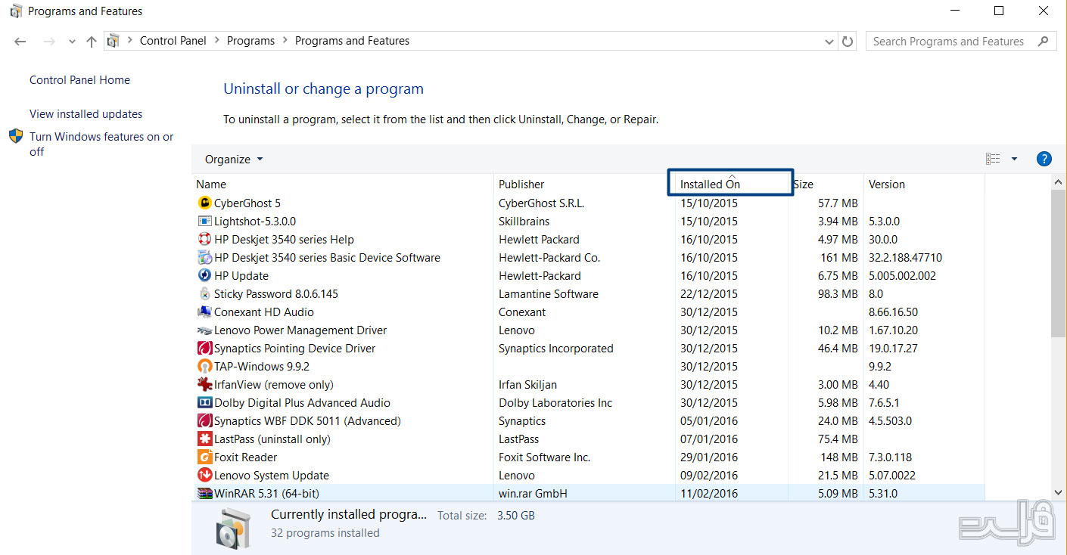
Task: Click the Control Panel icon in the address bar
Action: (x=114, y=41)
